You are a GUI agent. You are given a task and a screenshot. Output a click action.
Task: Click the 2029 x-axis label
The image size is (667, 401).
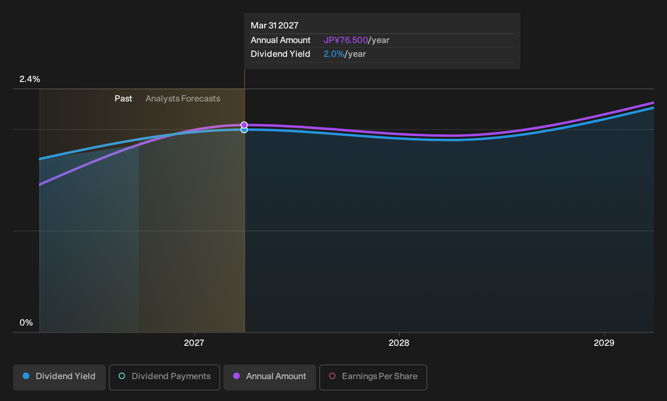point(604,343)
